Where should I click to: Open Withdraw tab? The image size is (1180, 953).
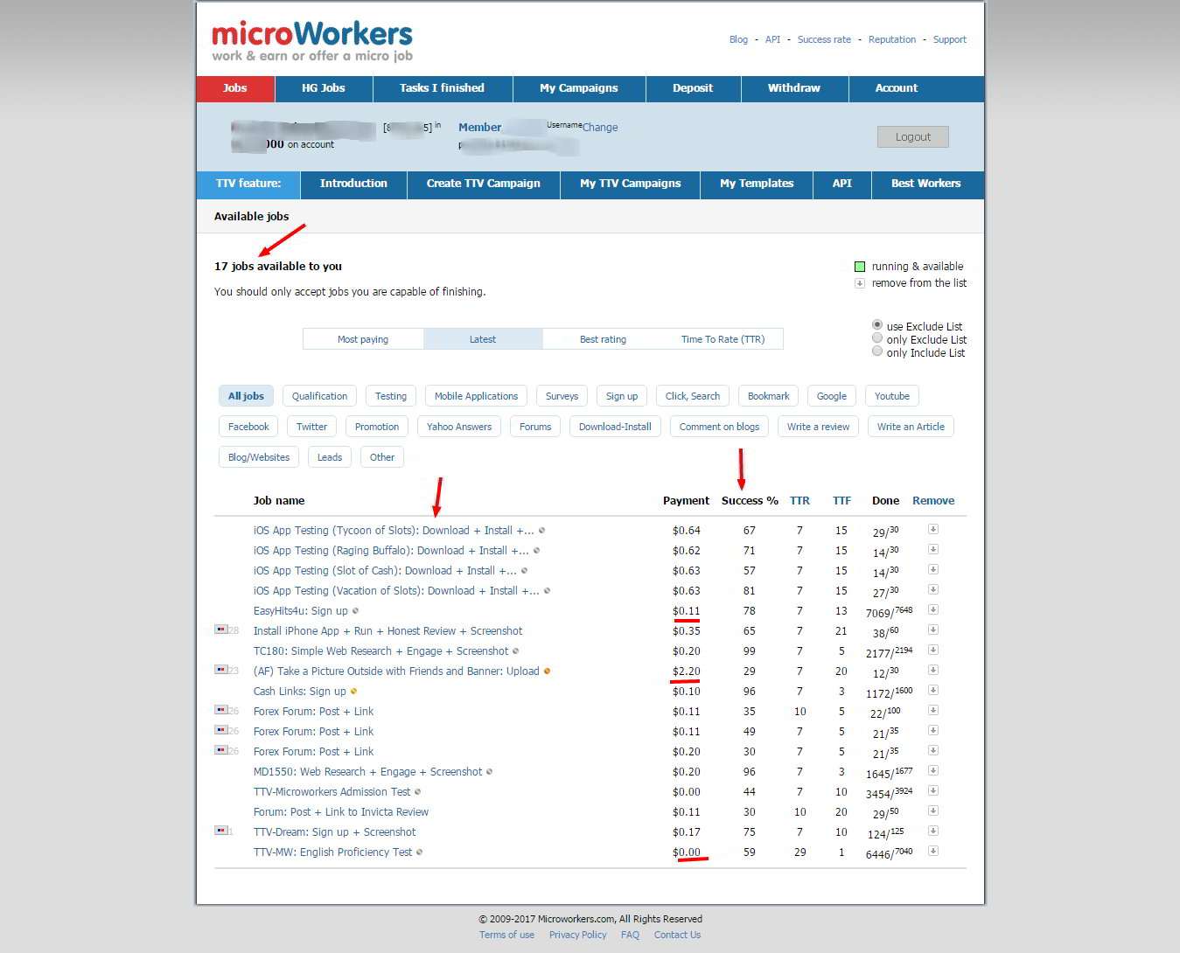point(794,88)
